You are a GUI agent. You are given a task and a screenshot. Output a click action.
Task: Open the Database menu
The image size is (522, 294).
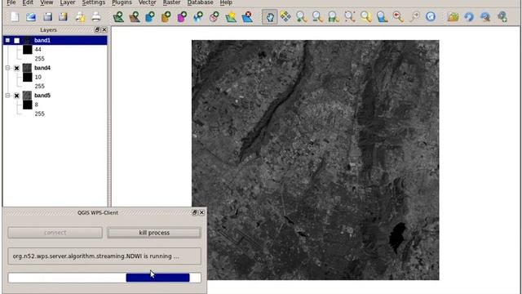pos(200,2)
